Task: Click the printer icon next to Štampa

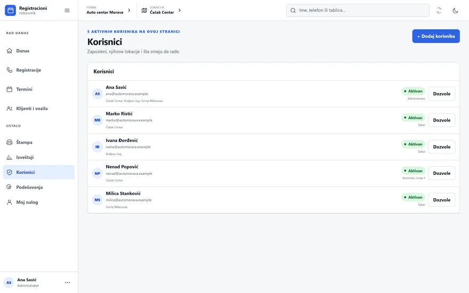Action: pos(10,142)
